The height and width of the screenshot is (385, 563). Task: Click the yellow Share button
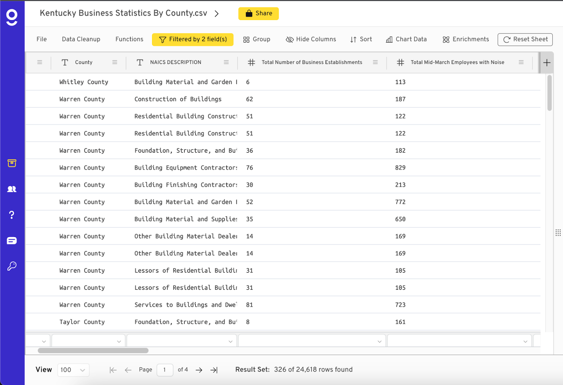click(259, 13)
